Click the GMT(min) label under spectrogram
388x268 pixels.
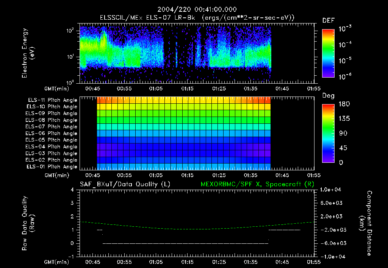click(56, 89)
